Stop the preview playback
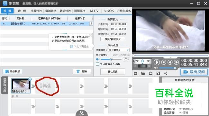Screen dimensions: 209x116 [164, 62]
